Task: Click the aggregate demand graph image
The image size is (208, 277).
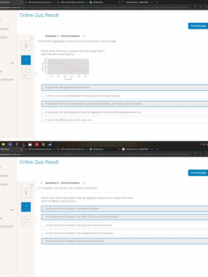Action: (x=65, y=69)
